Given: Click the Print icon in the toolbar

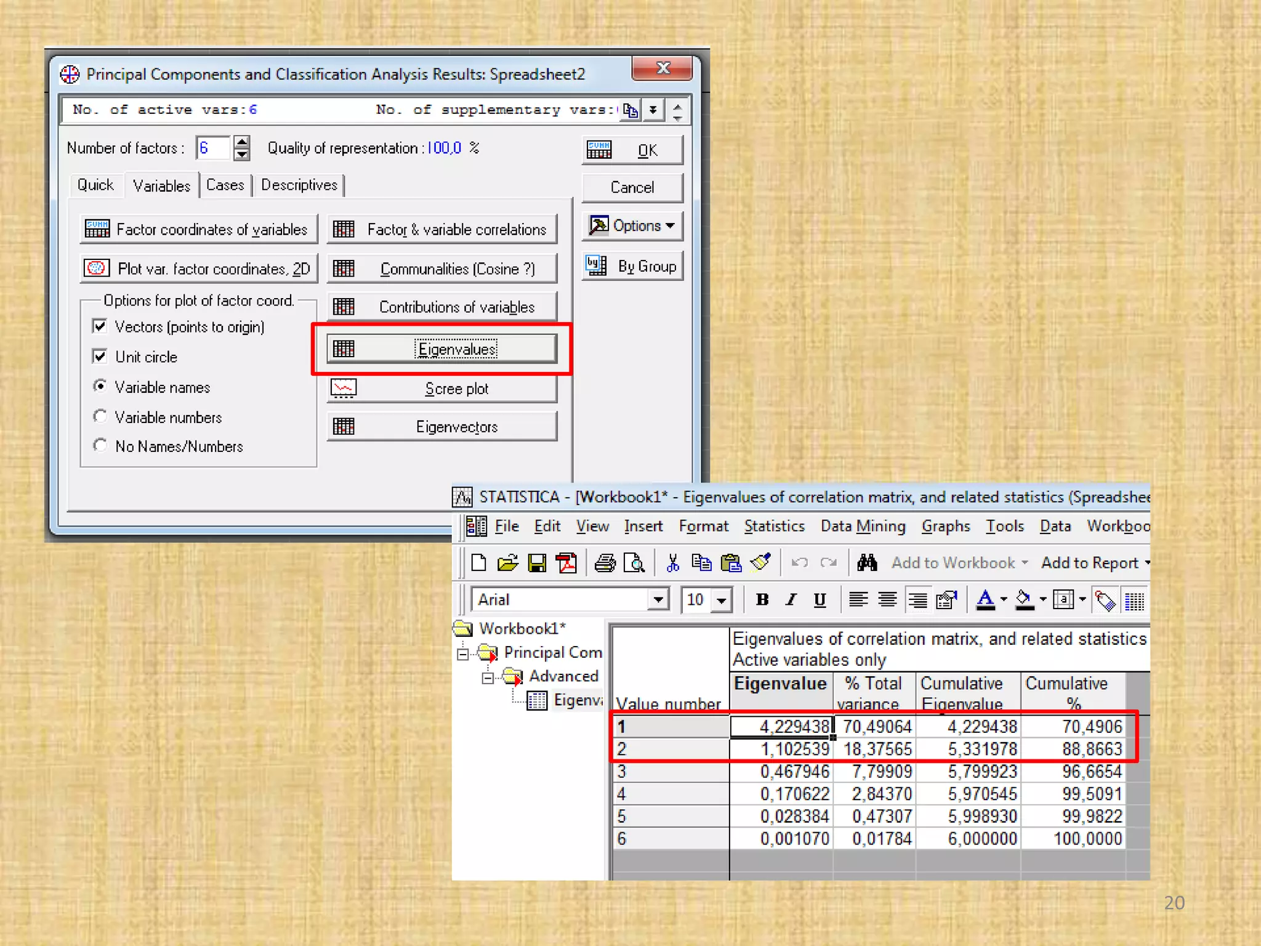Looking at the screenshot, I should pyautogui.click(x=605, y=563).
